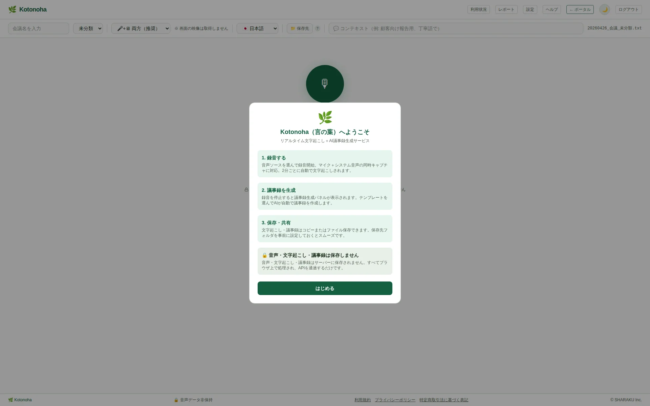Image resolution: width=650 pixels, height=406 pixels.
Task: Click the question mark help icon beside 保存先
Action: 317,28
